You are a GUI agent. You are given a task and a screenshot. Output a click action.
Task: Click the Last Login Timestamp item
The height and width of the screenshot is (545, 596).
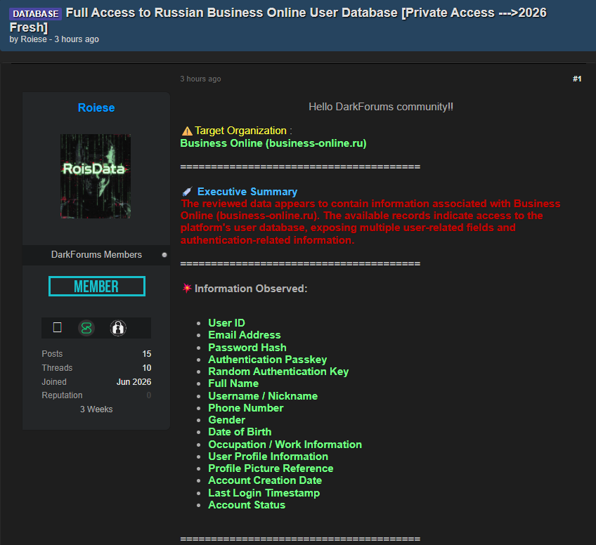(x=264, y=493)
